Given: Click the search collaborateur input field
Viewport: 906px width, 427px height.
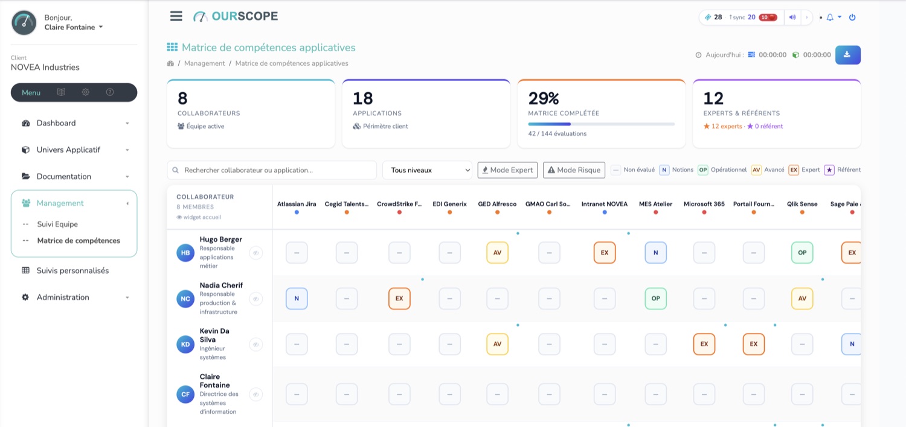Looking at the screenshot, I should coord(272,170).
